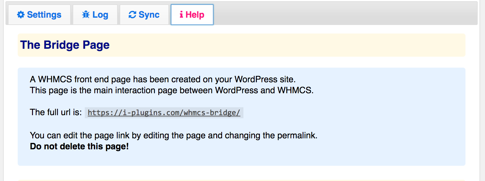Click the gear icon on Settings tab
The image size is (485, 181).
click(21, 15)
